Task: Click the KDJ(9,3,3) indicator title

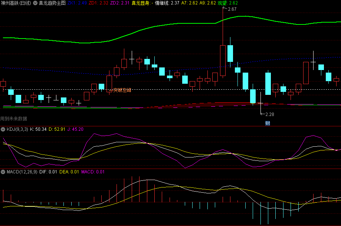Action: pos(17,129)
